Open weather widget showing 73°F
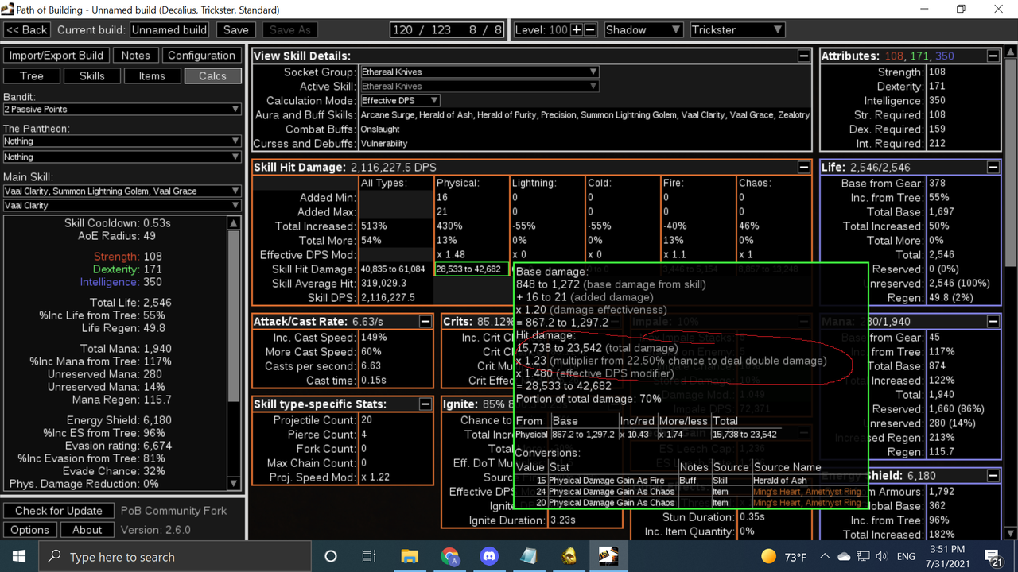This screenshot has width=1018, height=572. pos(783,556)
